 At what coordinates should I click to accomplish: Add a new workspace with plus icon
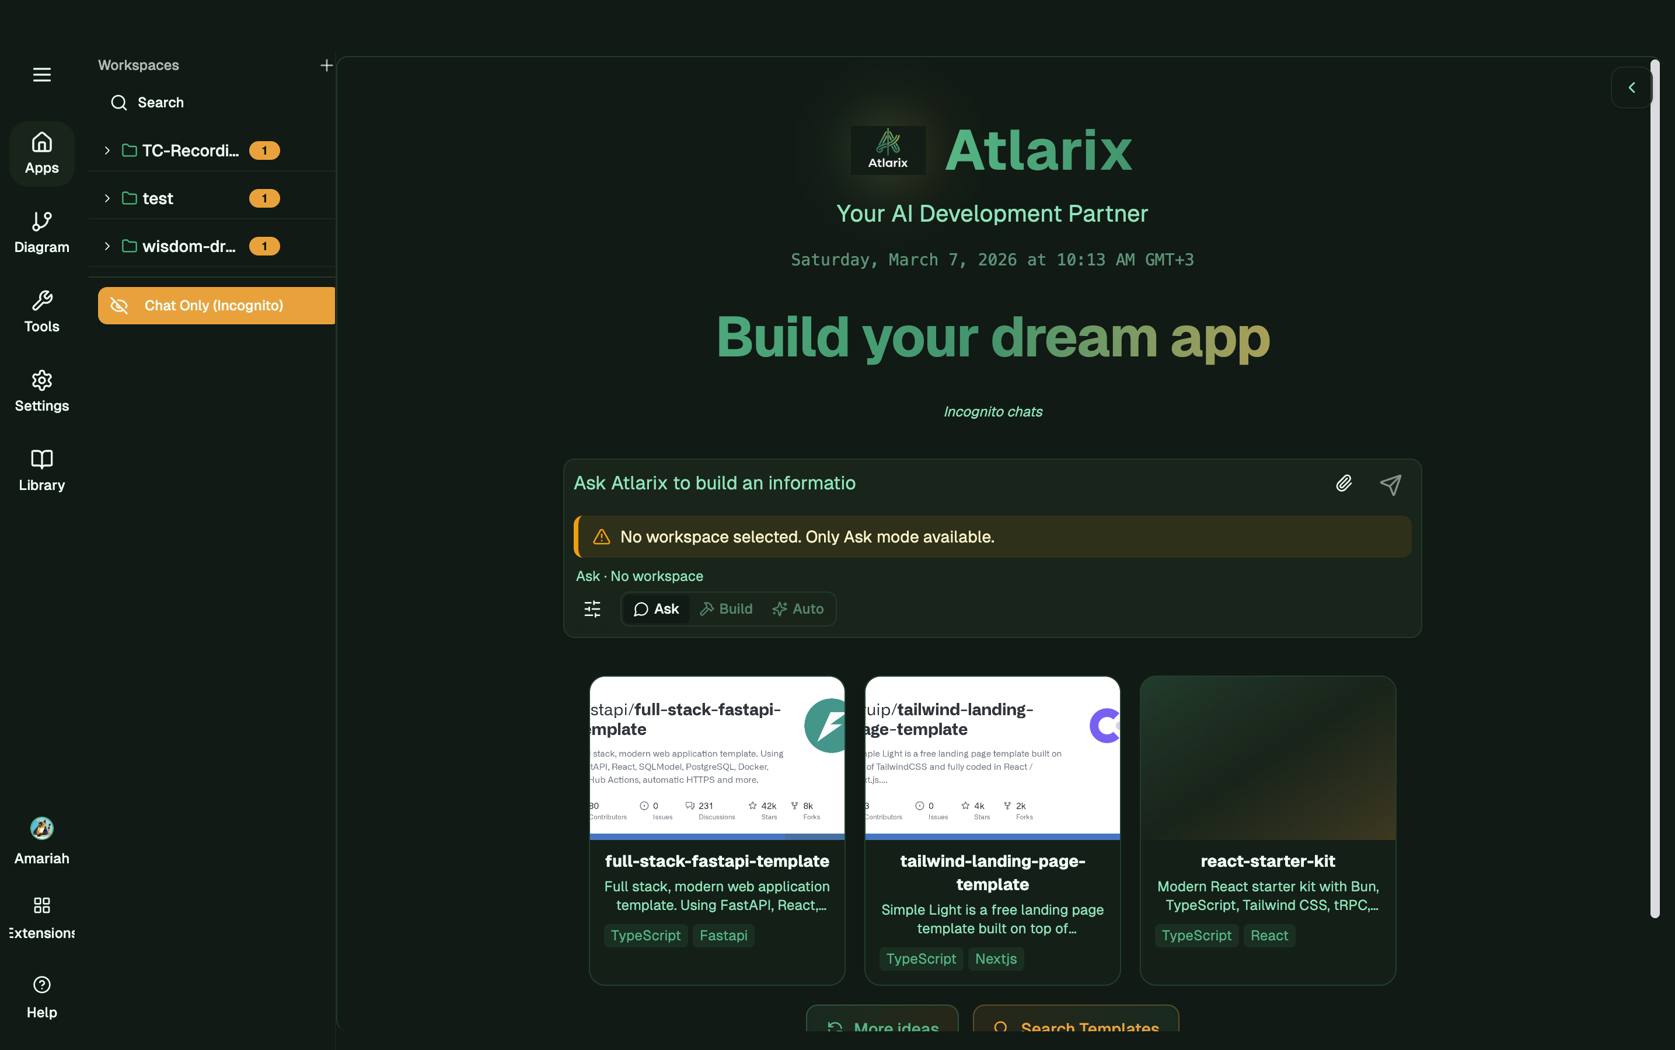coord(326,65)
